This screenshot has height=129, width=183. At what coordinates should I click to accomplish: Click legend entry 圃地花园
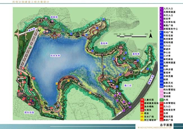167,117
